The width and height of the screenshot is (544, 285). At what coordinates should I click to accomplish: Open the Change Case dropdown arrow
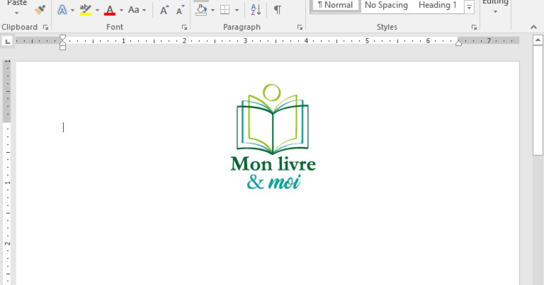click(144, 10)
